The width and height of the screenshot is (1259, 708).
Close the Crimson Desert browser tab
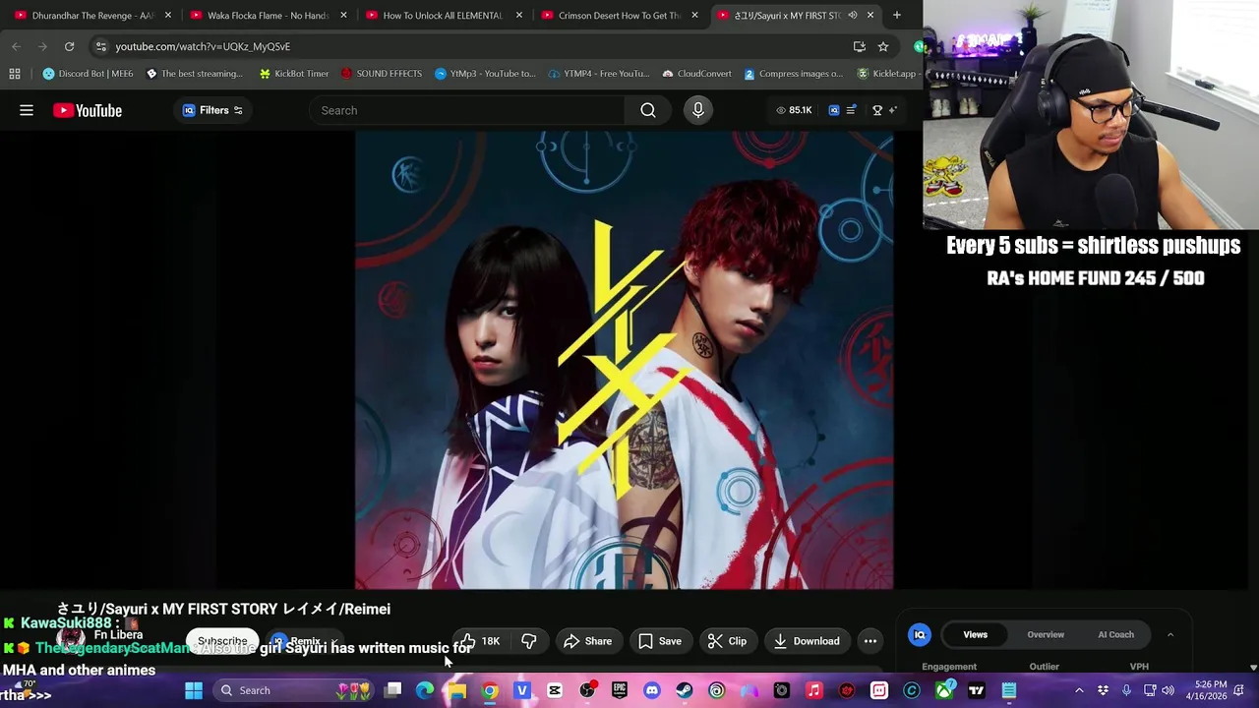click(x=694, y=15)
